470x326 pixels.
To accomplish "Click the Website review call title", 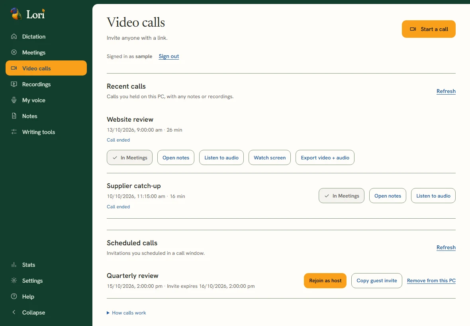I will pos(130,119).
